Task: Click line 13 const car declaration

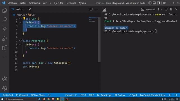Action: pyautogui.click(x=46, y=63)
